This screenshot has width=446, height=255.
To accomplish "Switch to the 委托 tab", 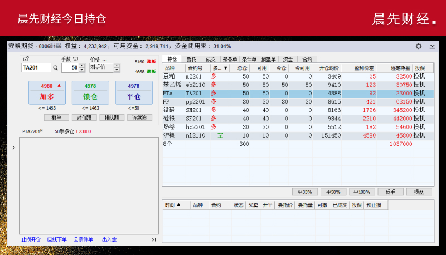I will coord(191,59).
